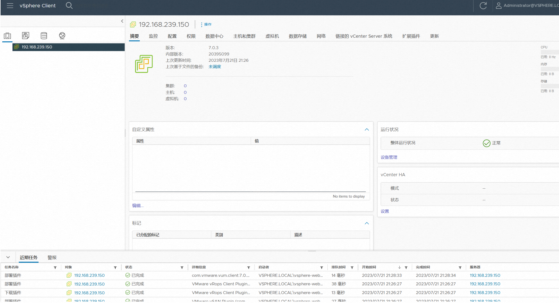This screenshot has height=303, width=559.
Task: Select Hosts and Clusters inventory icon
Action: click(x=7, y=36)
